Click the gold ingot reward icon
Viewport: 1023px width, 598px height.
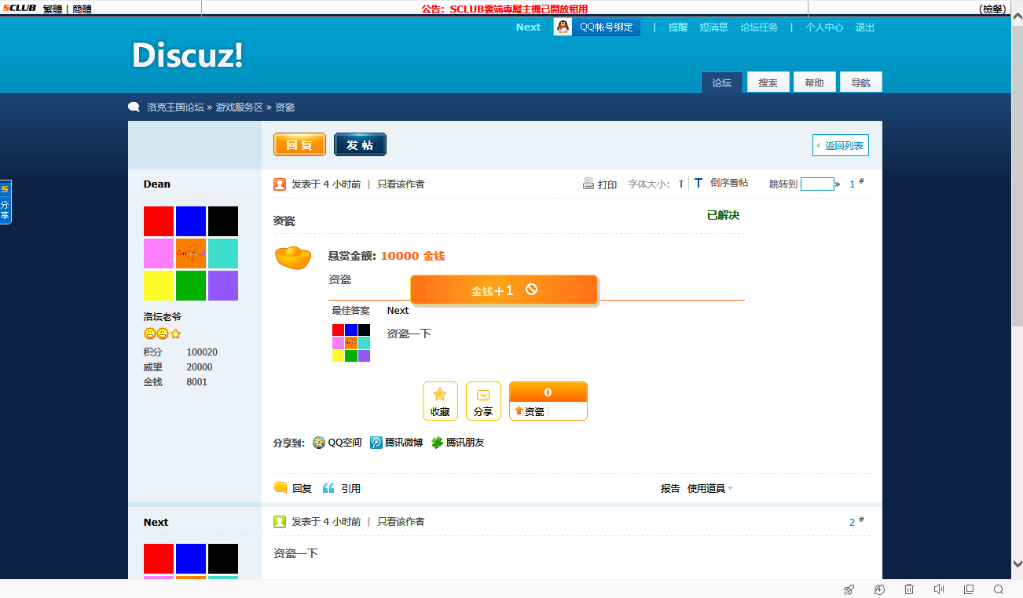tap(293, 257)
